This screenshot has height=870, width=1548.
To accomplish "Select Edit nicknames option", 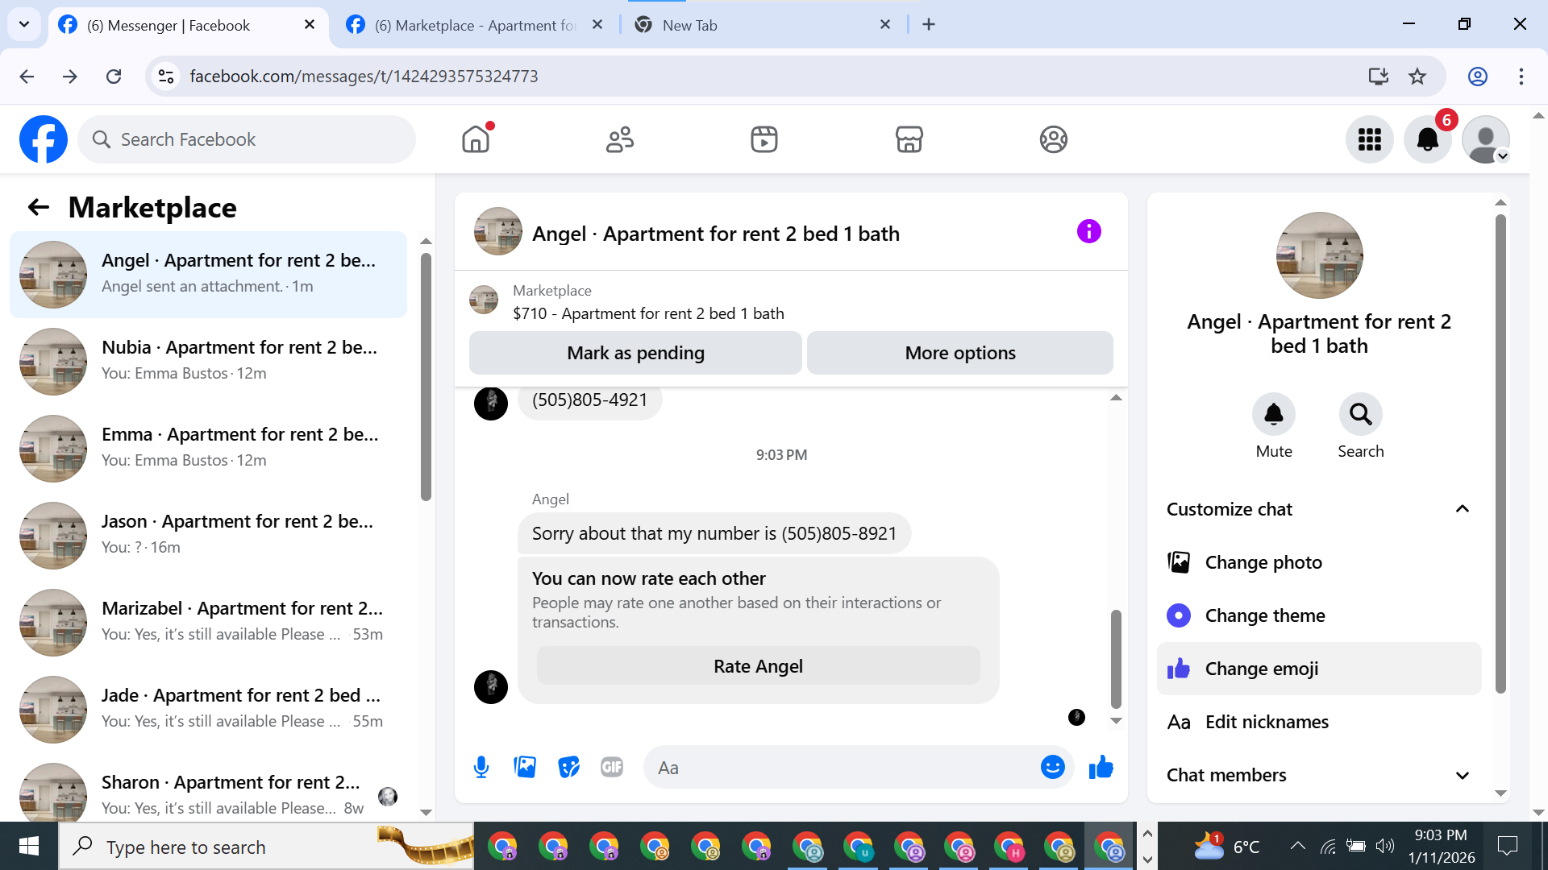I will (x=1319, y=722).
